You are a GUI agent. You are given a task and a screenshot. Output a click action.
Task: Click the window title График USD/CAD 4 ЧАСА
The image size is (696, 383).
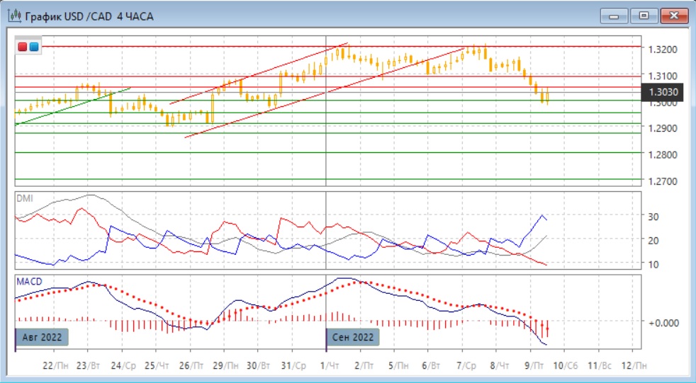[x=89, y=16]
